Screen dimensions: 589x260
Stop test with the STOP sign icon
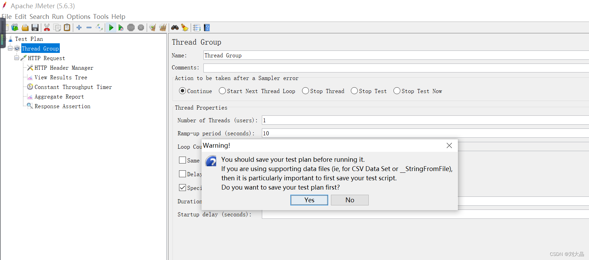131,27
